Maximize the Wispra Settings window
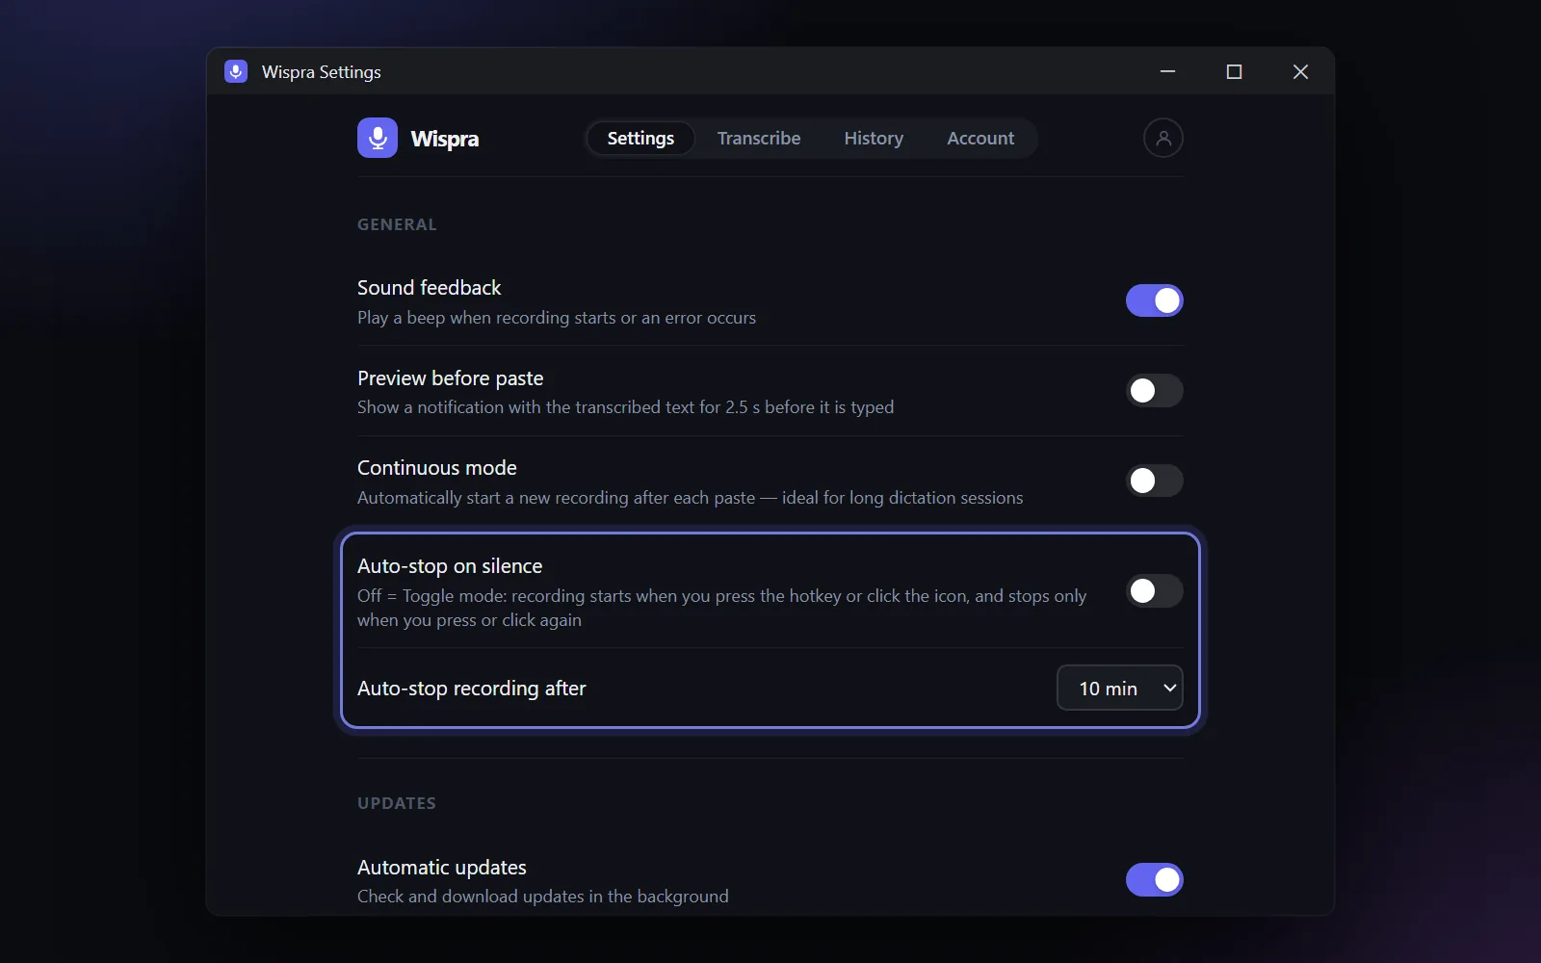 pyautogui.click(x=1234, y=71)
